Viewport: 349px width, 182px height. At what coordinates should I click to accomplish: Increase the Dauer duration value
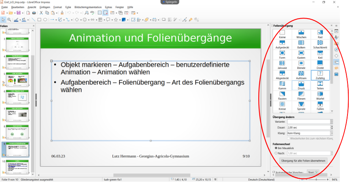pos(332,126)
